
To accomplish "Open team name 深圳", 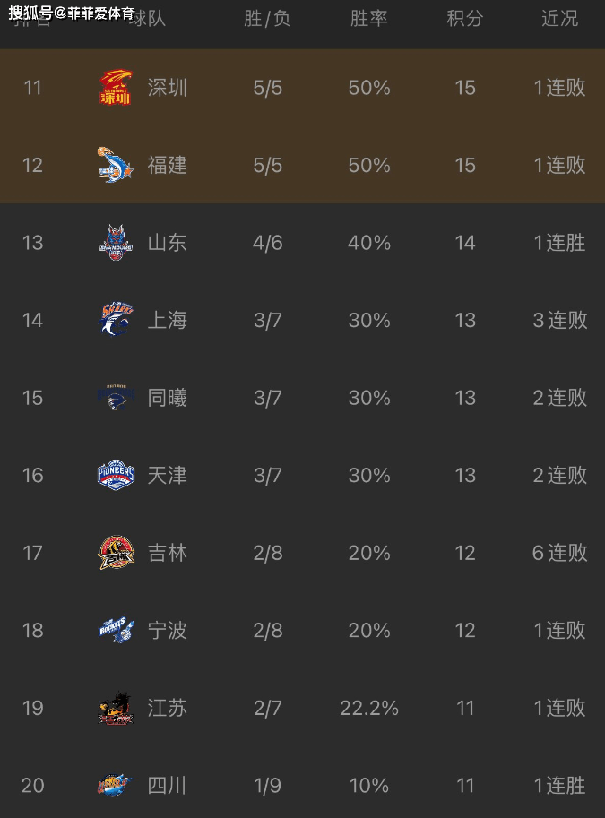I will pyautogui.click(x=167, y=87).
